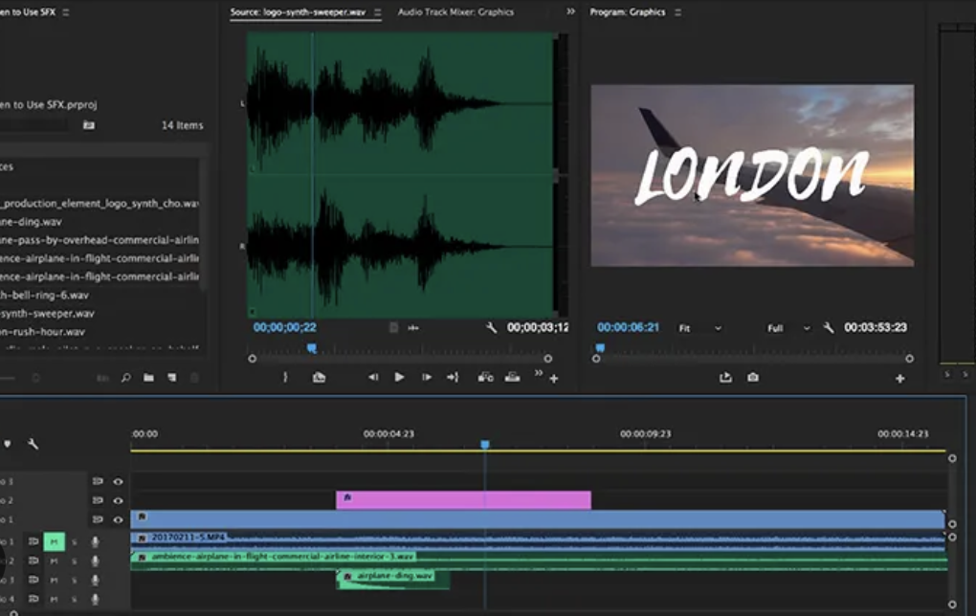Screen dimensions: 976x616
Task: Click Source timecode 00;00;00;22
Action: click(x=284, y=327)
